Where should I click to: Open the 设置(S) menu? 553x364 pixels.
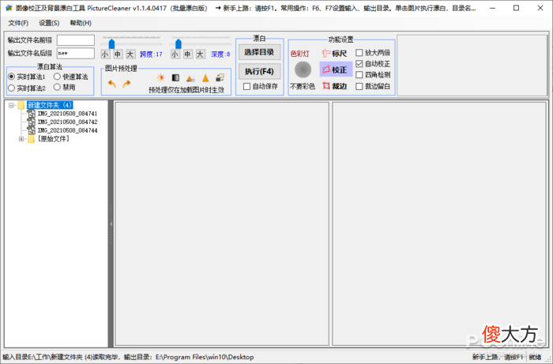(x=49, y=23)
